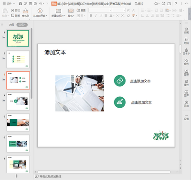Image resolution: width=191 pixels, height=180 pixels.
Task: Switch to the Developer Tools (开发工具) tab
Action: [115, 3]
